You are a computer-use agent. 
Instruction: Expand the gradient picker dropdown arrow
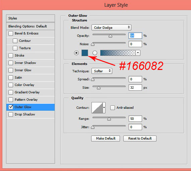tap(138, 53)
